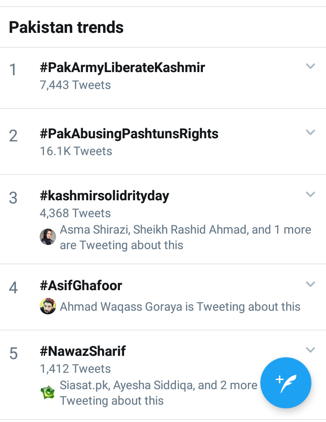This screenshot has width=326, height=422.
Task: Tap the Pakistan trends header
Action: coord(66,27)
